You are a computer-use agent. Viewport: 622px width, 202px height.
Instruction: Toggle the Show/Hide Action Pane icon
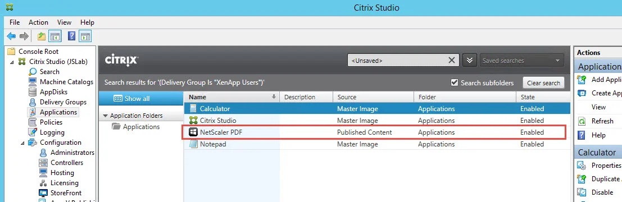point(85,36)
